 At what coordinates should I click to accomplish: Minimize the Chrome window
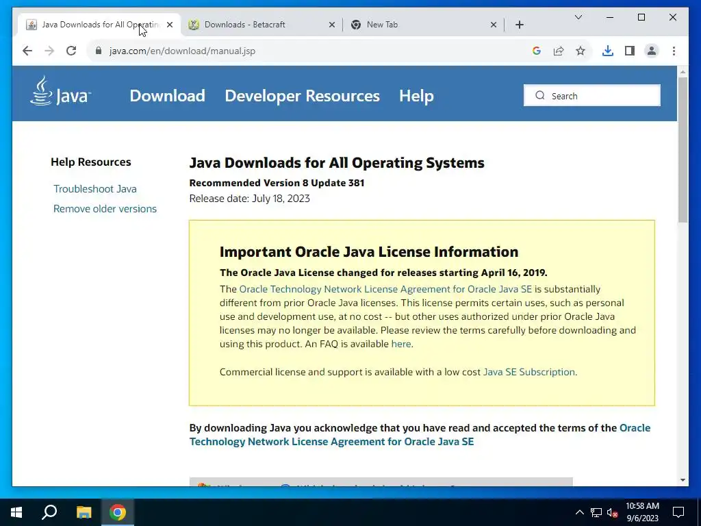click(x=610, y=17)
